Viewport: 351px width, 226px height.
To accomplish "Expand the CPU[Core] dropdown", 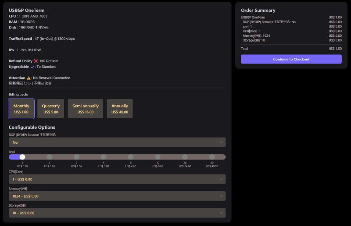I will pos(117,179).
